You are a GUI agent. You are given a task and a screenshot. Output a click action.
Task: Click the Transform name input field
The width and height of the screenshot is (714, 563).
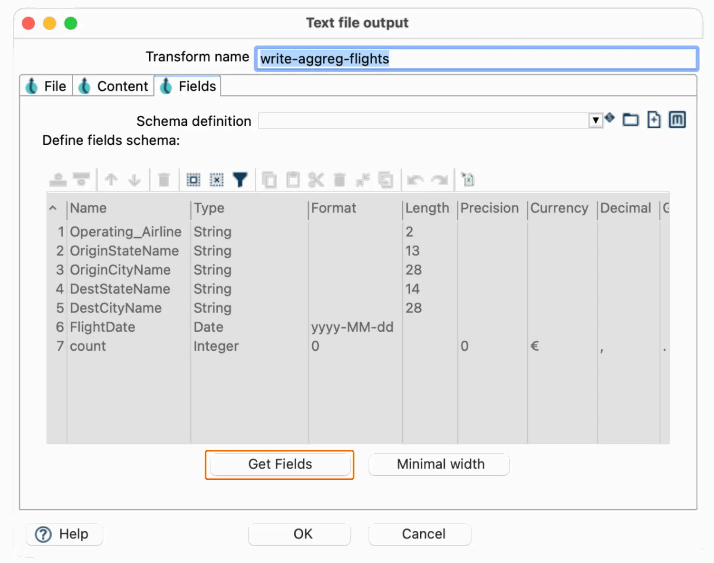(476, 58)
